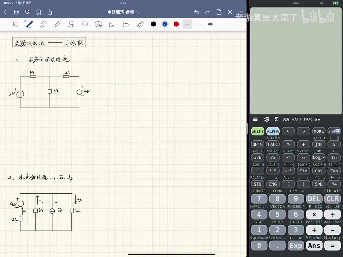Choose the red pen color
Image resolution: width=343 pixels, height=257 pixels.
pyautogui.click(x=176, y=24)
